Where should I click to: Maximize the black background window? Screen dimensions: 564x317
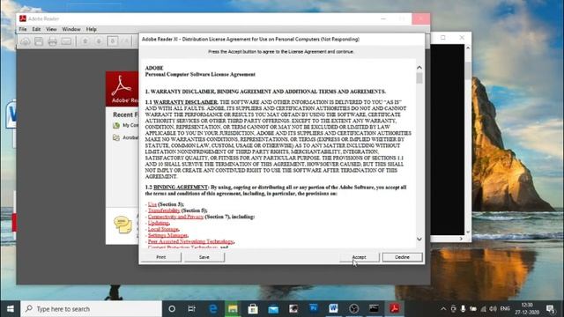[443, 37]
